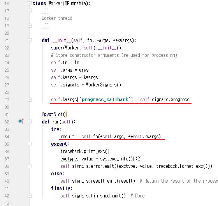The width and height of the screenshot is (218, 206).
Task: Click 'Worker' in the class definition
Action: (55, 4)
